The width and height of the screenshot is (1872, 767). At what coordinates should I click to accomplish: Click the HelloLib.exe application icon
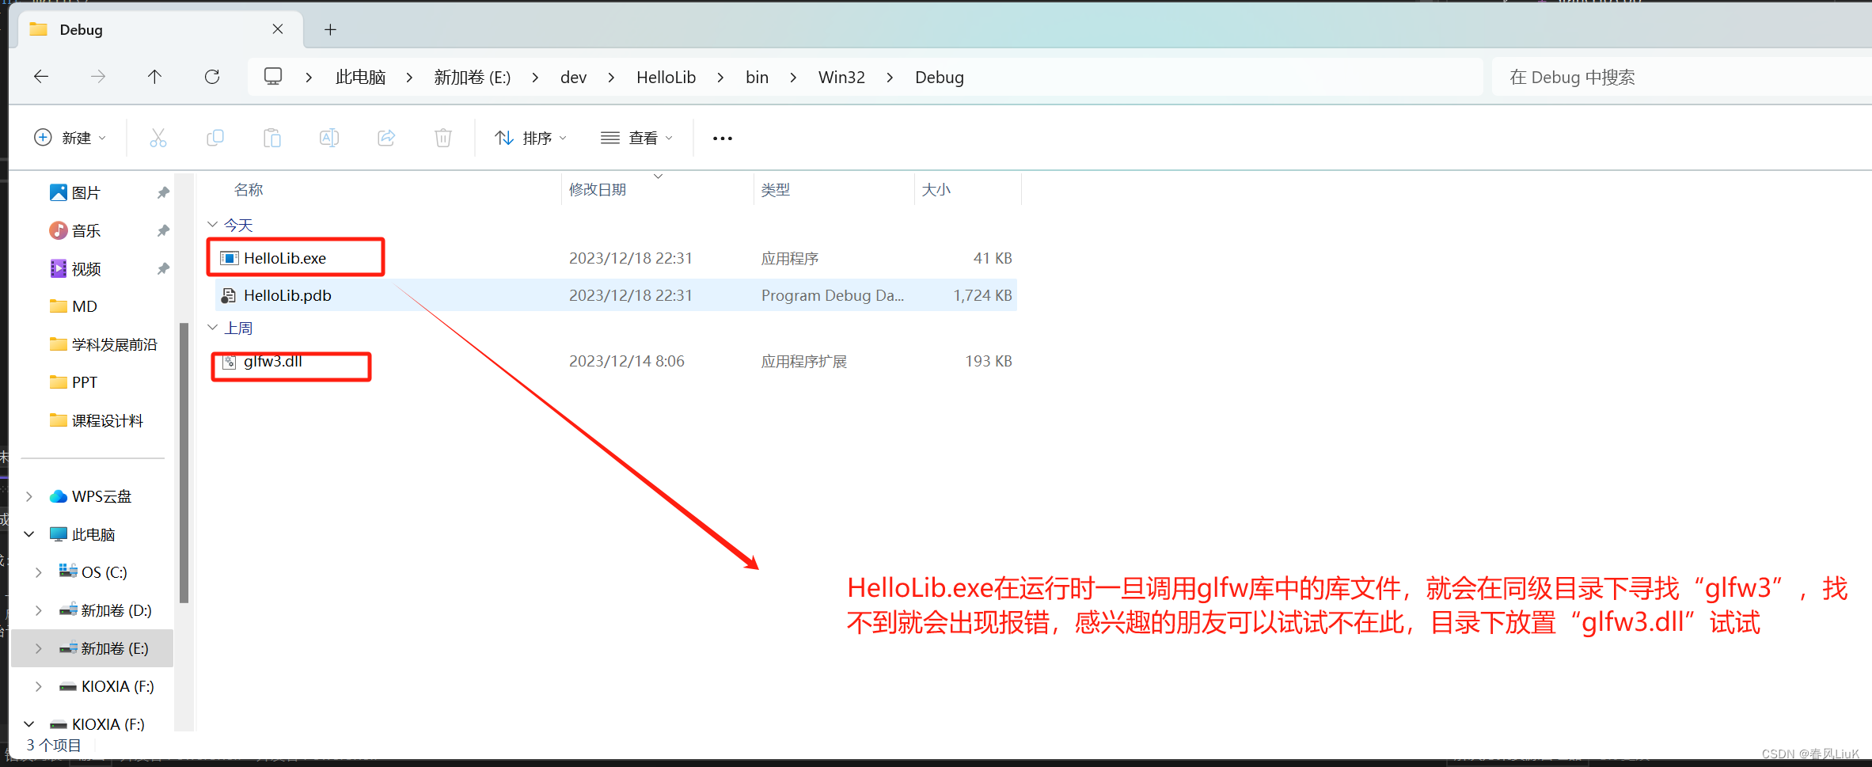click(229, 258)
